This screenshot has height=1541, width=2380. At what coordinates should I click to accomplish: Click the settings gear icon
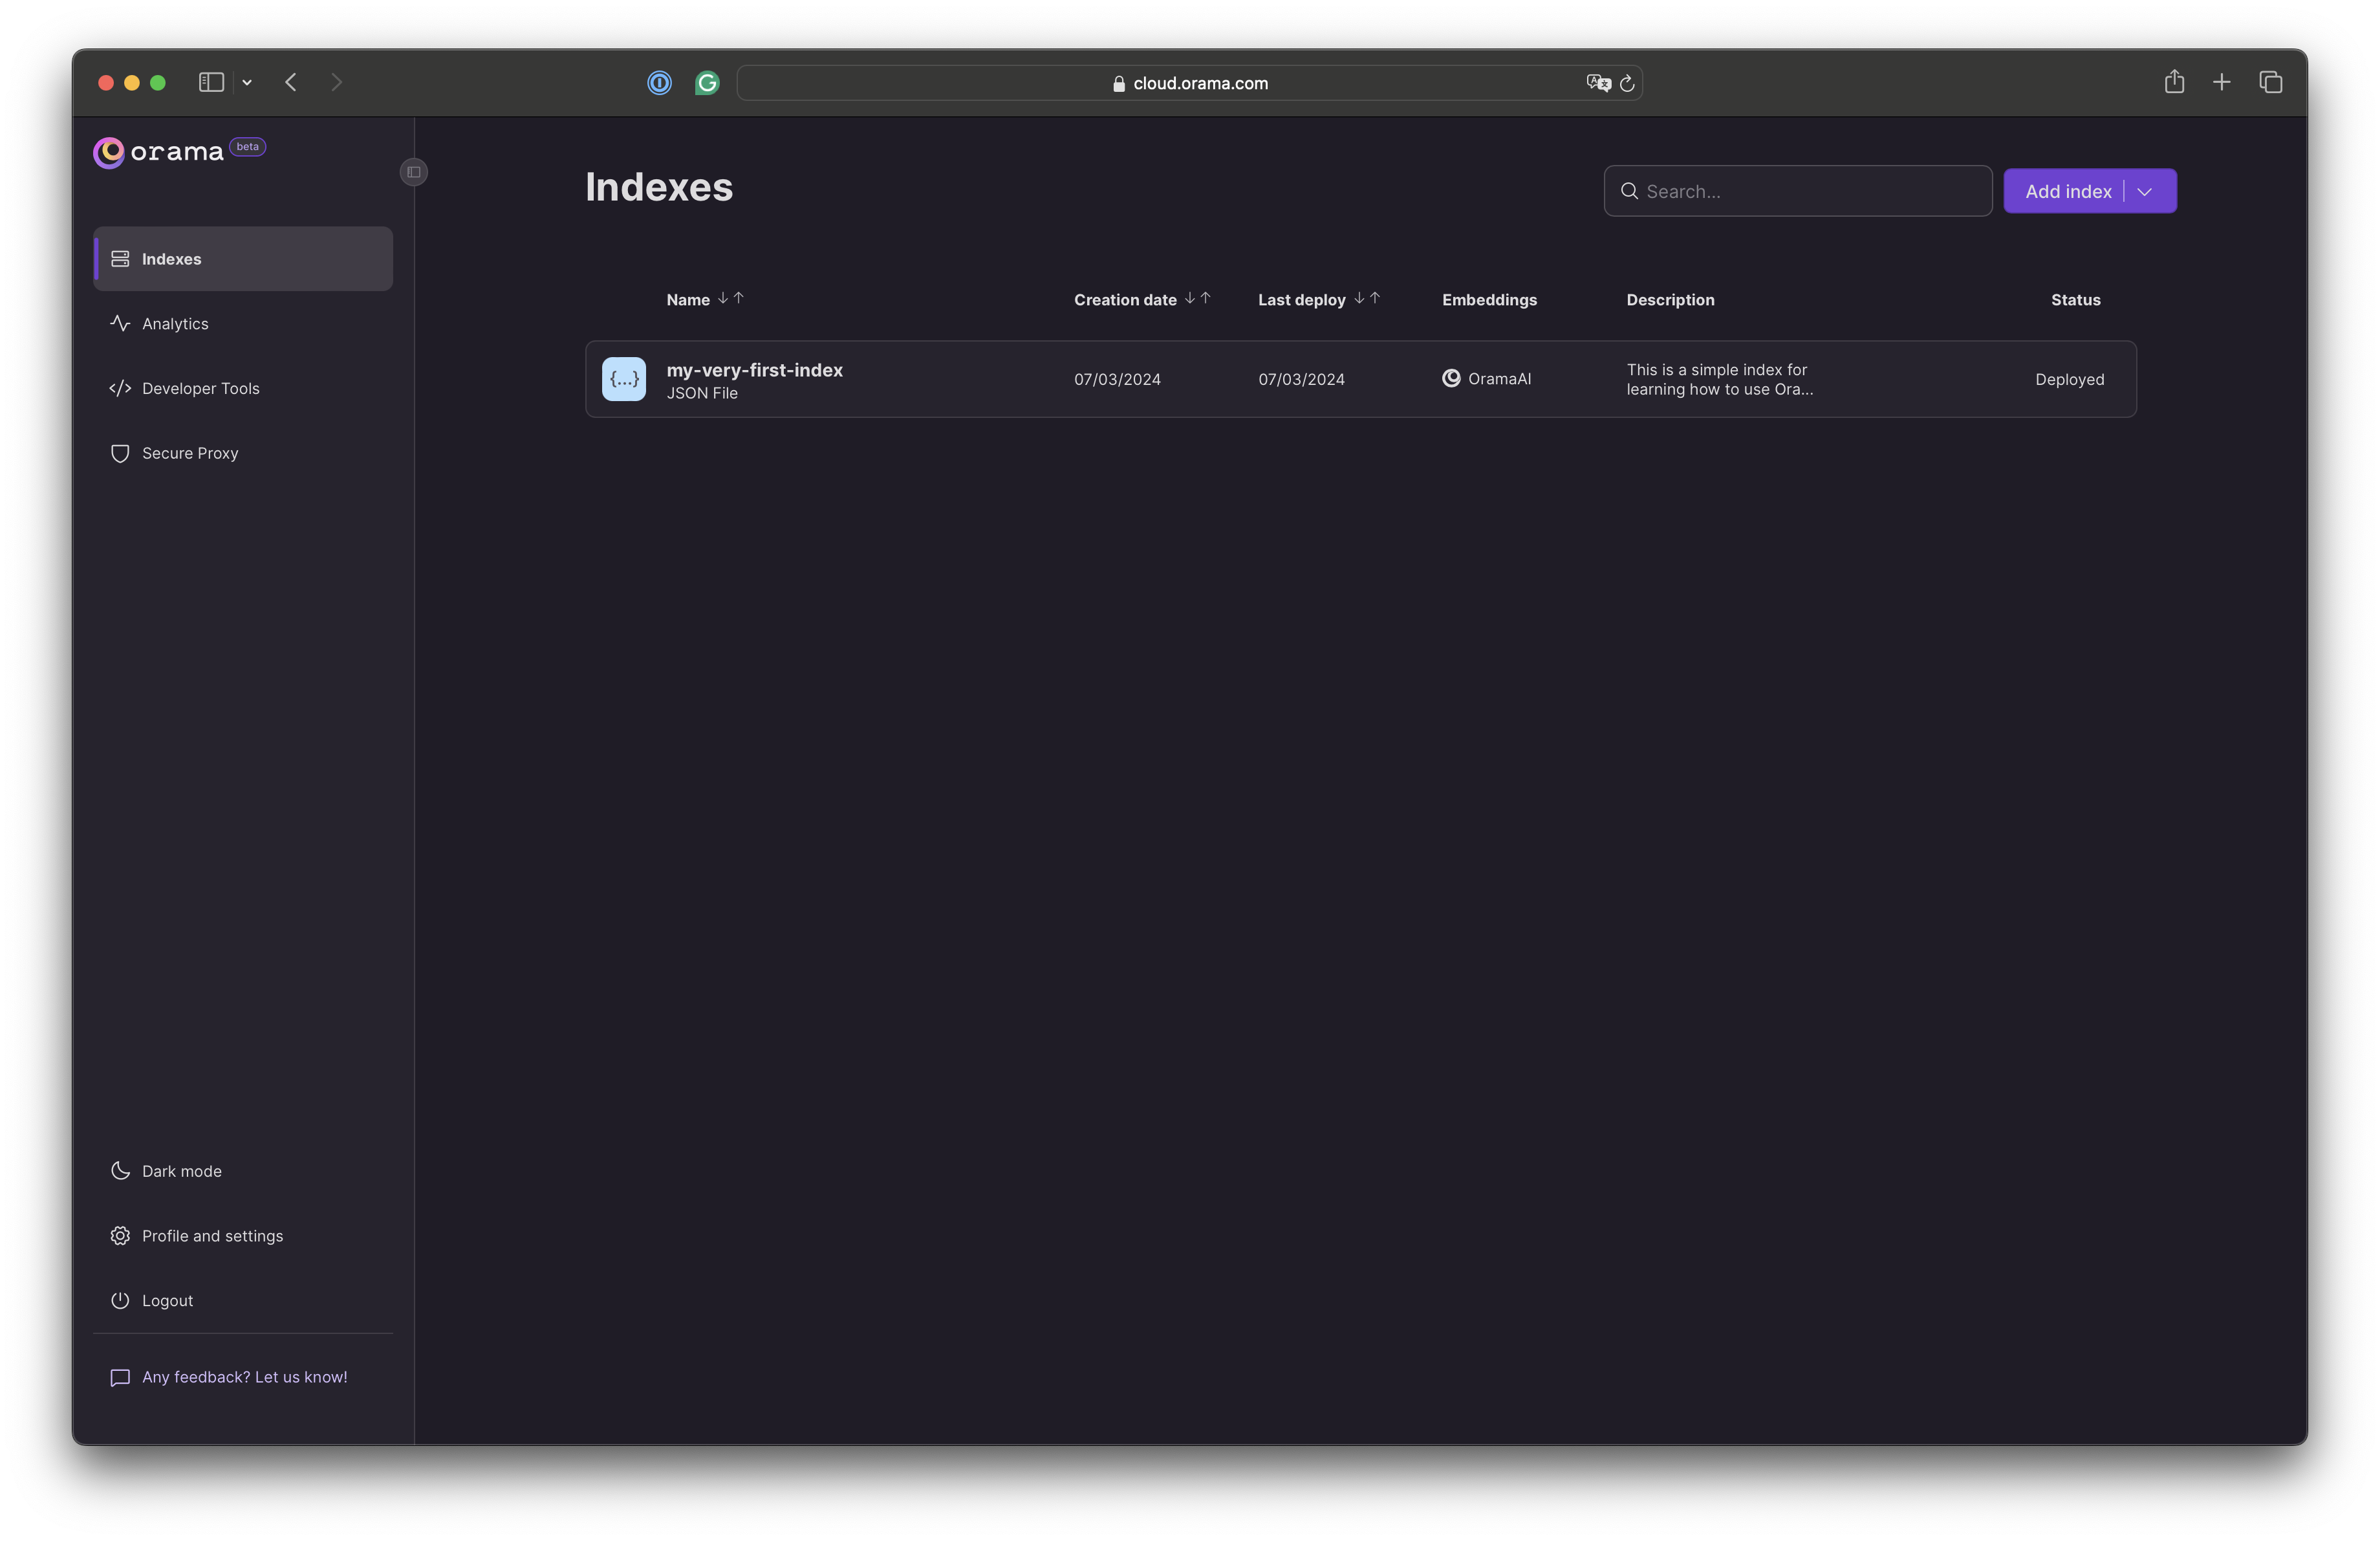[120, 1236]
